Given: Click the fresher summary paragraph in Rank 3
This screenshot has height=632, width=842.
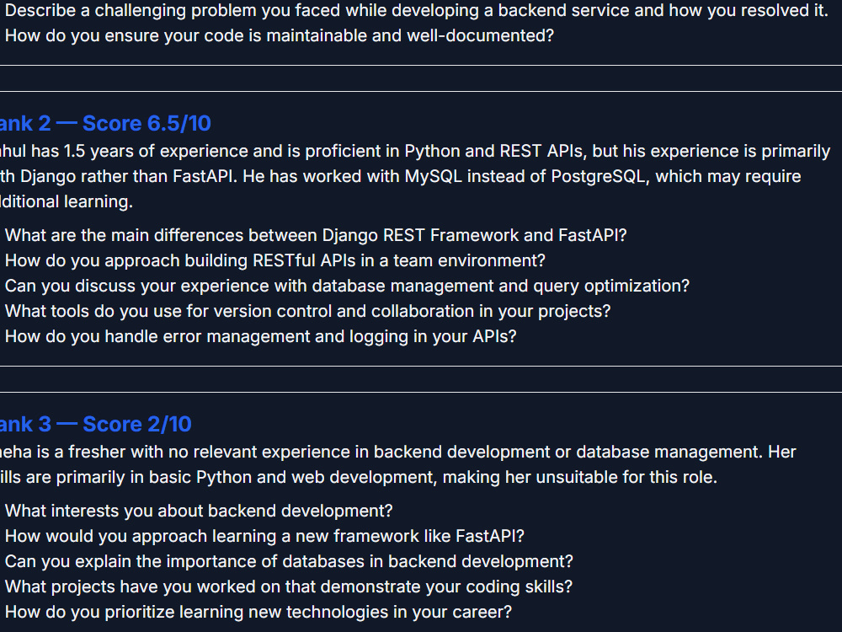Looking at the screenshot, I should click(x=398, y=464).
